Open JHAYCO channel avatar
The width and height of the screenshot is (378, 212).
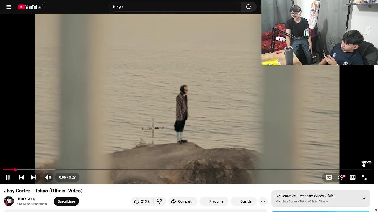[9, 201]
